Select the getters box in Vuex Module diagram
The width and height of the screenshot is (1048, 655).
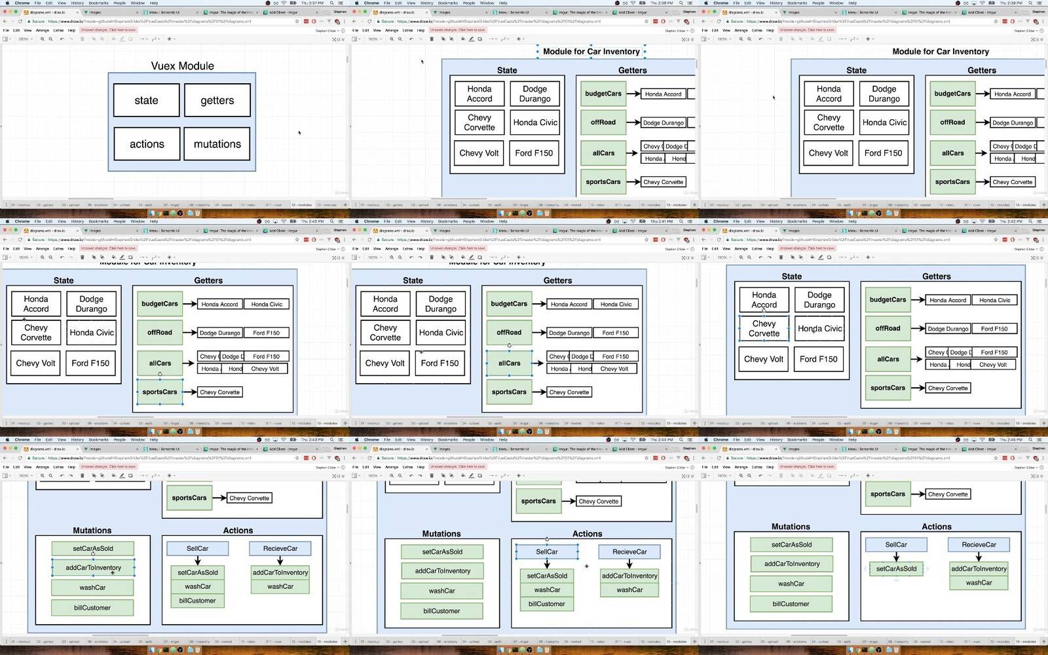pos(217,100)
